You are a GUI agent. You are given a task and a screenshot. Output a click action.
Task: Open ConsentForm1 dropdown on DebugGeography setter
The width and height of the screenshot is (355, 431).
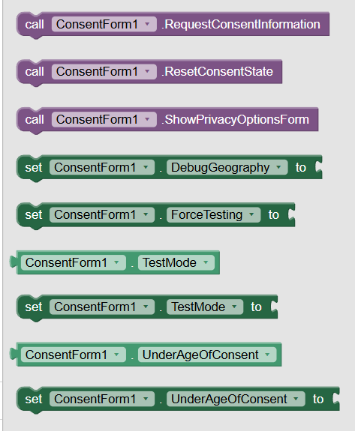tap(102, 167)
